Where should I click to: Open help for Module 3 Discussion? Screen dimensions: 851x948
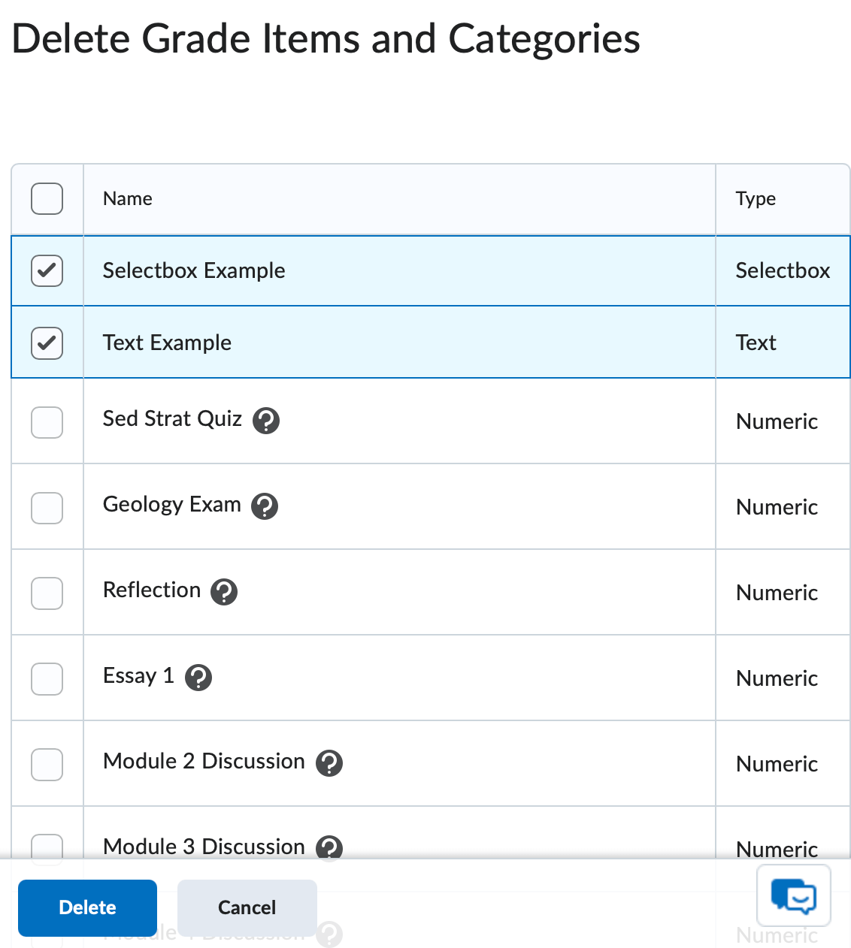pos(329,849)
